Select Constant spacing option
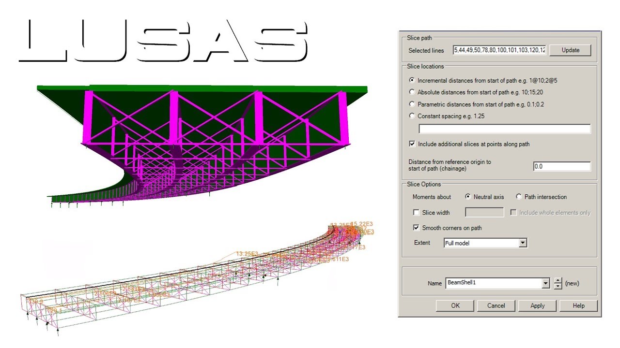The image size is (620, 348). (412, 116)
